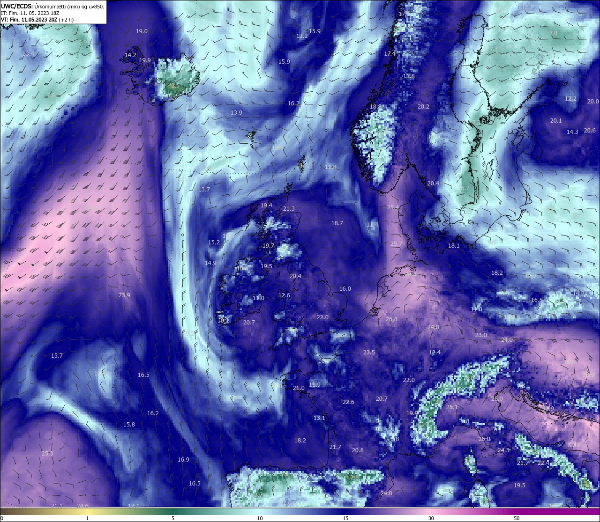Click the 21.3 value over northern Scotland

[289, 209]
